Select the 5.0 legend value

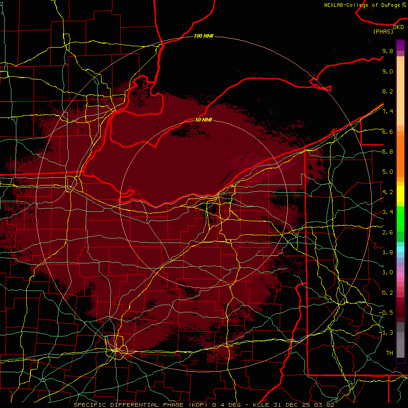coord(388,172)
